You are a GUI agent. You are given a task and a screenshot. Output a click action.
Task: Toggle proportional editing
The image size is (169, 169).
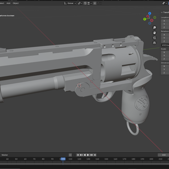(95, 3)
